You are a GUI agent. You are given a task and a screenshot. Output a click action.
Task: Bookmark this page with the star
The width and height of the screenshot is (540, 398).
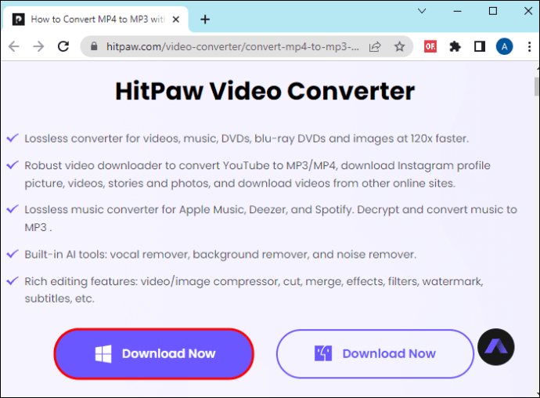point(399,46)
